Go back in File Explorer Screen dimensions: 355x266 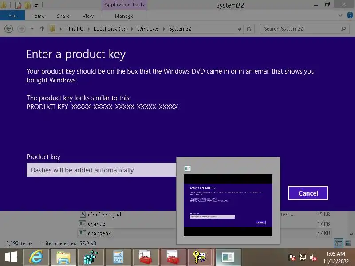[x=8, y=29]
